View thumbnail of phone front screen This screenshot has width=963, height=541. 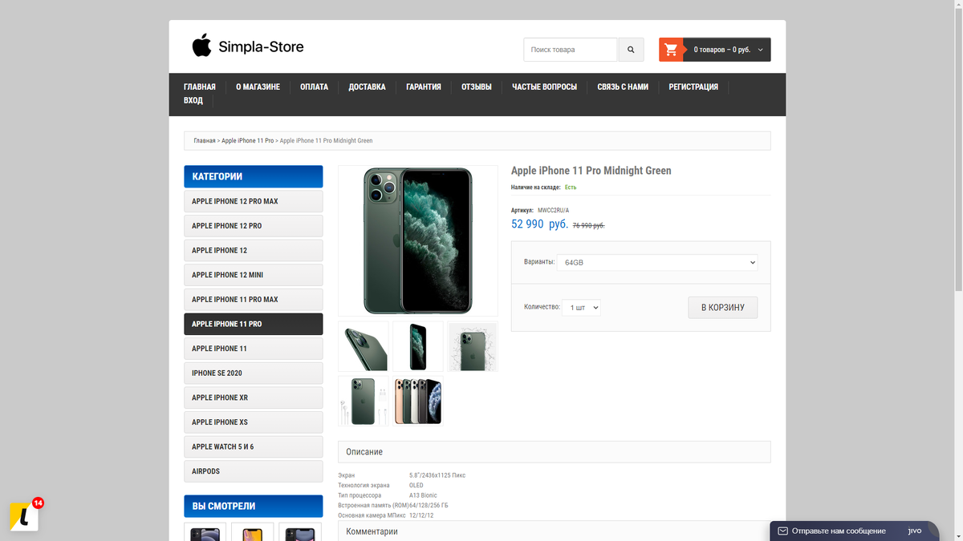point(418,346)
